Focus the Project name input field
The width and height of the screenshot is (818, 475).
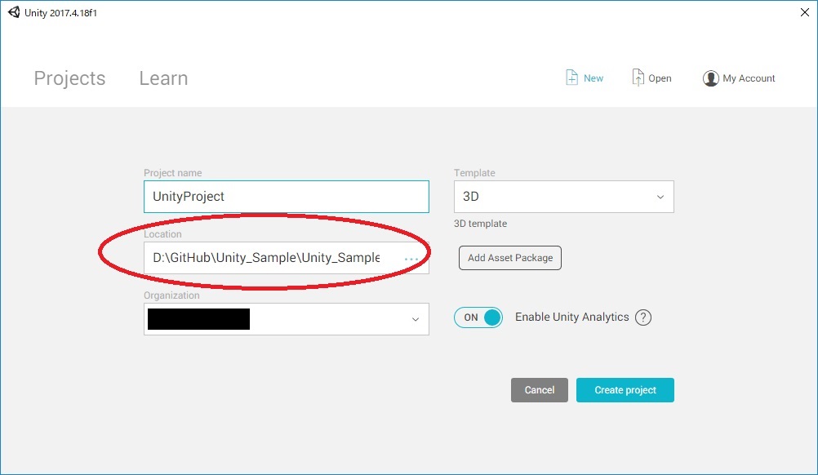(x=287, y=197)
